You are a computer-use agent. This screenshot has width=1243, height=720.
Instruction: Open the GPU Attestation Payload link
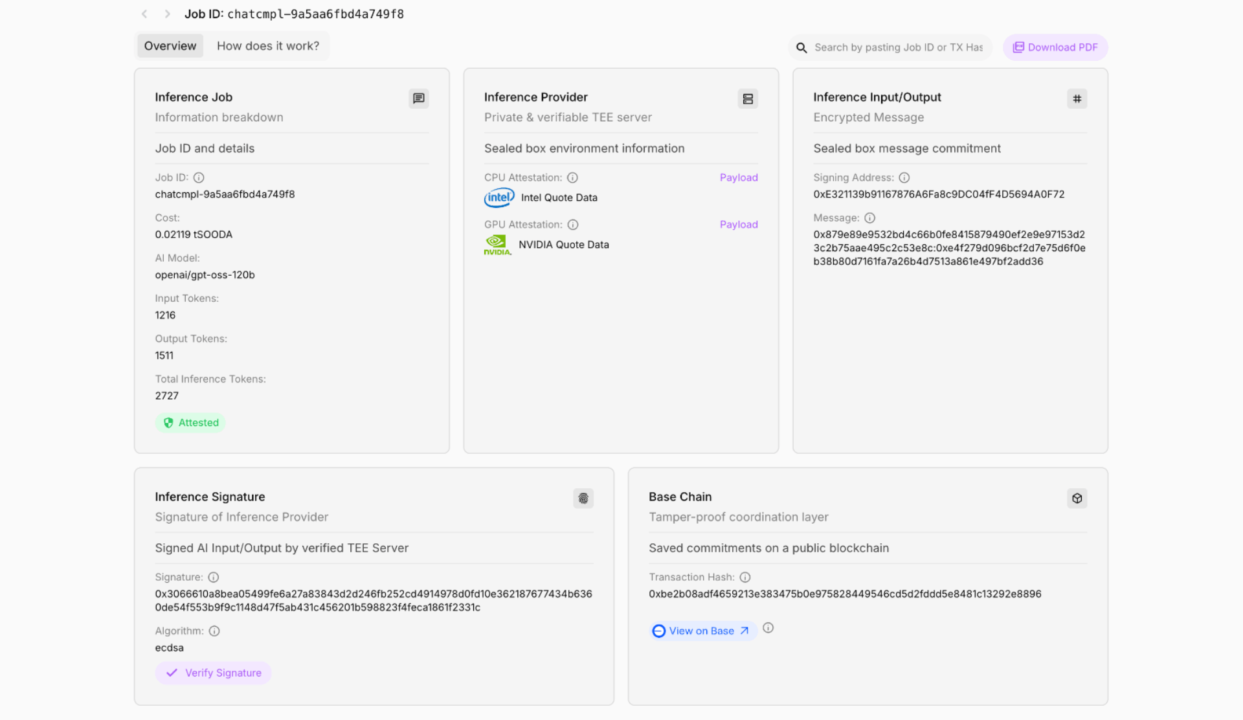click(739, 225)
